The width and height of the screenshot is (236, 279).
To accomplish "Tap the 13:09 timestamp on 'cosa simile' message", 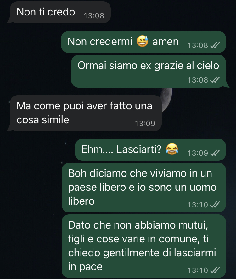I will click(x=145, y=124).
